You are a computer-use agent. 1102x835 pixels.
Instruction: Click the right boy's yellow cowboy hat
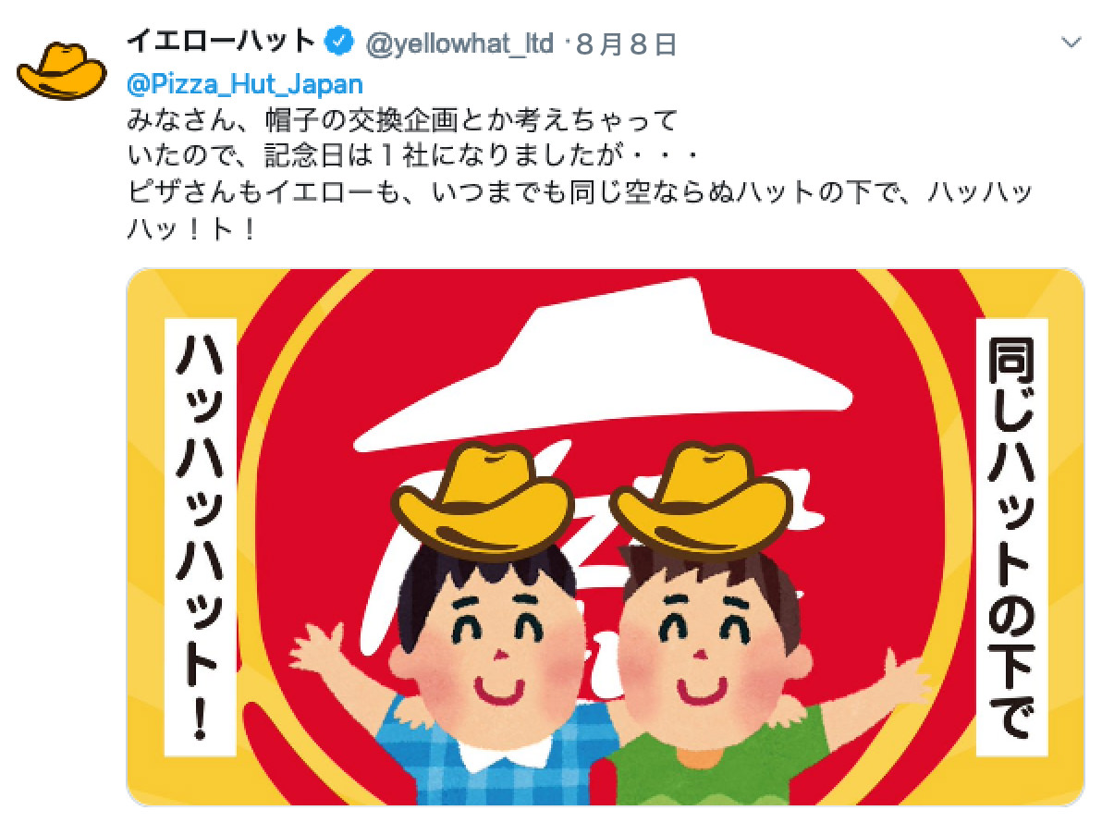(701, 500)
